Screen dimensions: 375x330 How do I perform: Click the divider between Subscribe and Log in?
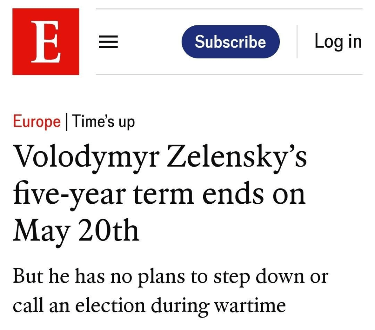(x=297, y=41)
